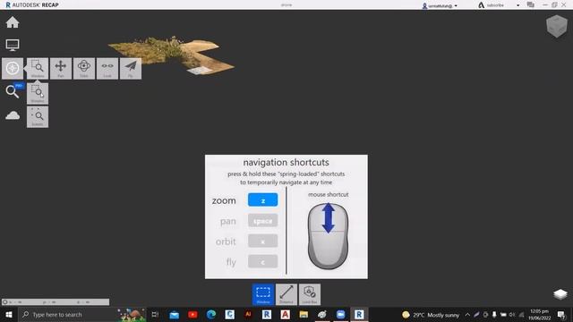
Task: Click the pan 'space' shortcut key
Action: pyautogui.click(x=262, y=221)
